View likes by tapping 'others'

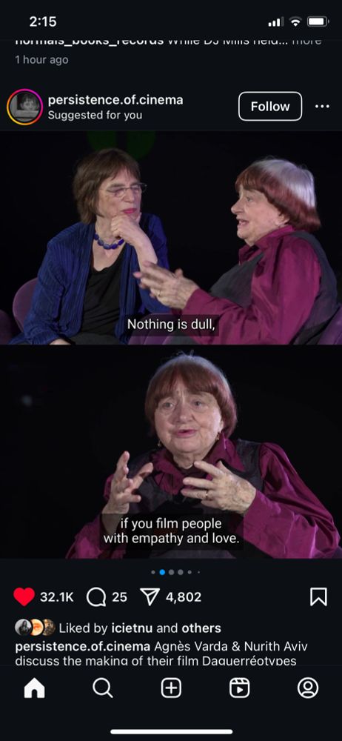point(201,628)
